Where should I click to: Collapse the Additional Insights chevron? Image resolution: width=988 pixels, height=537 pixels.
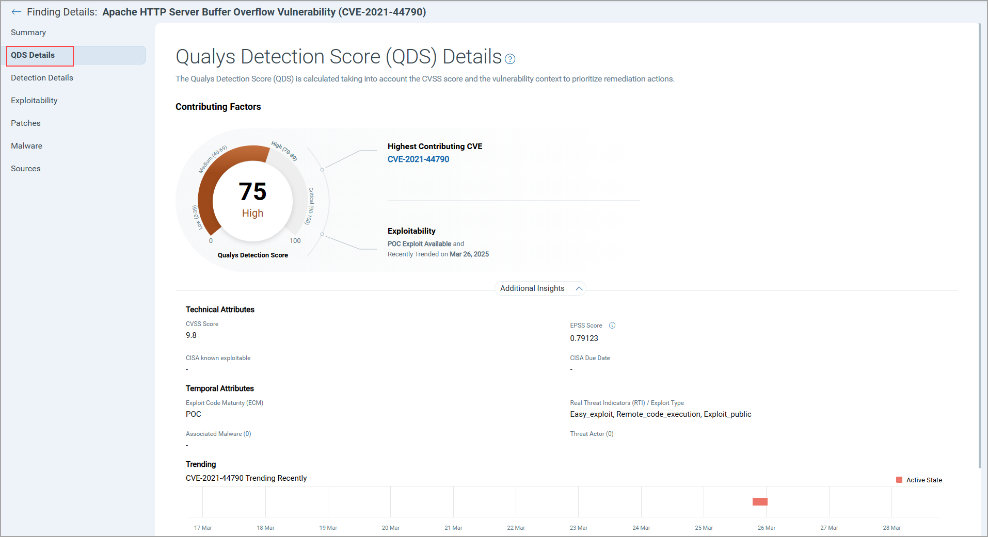(x=579, y=289)
